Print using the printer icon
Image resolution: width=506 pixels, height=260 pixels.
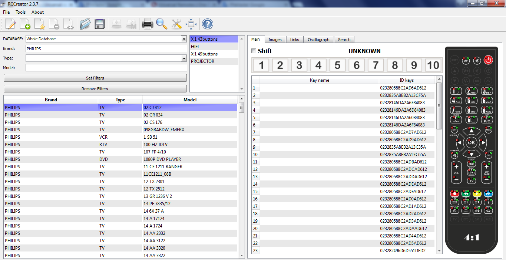[x=148, y=24]
